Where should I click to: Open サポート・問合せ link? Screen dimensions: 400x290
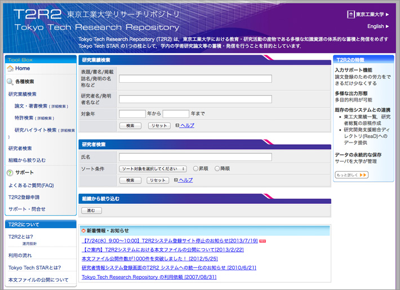[27, 209]
